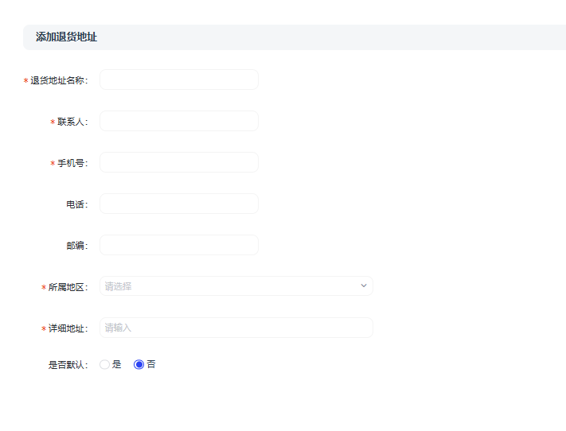Click the 所属地区 label
The width and height of the screenshot is (566, 431).
click(67, 287)
